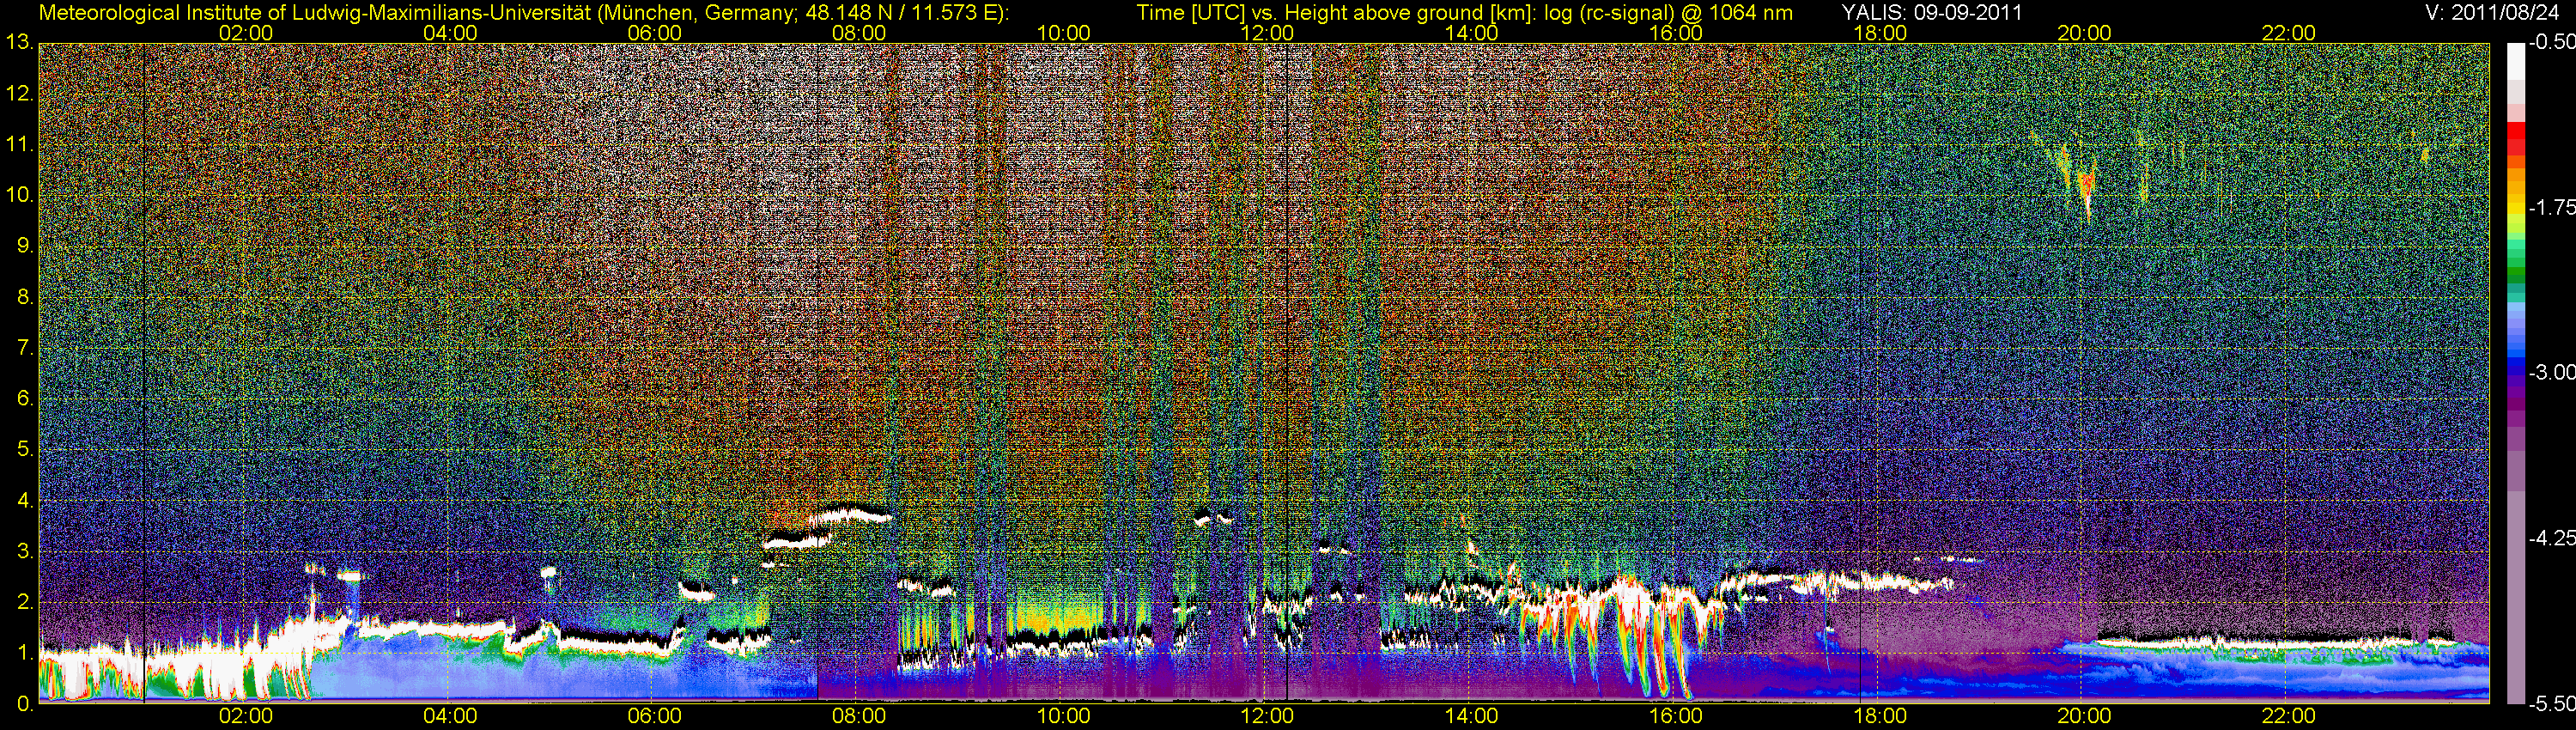Click the 22:00 label on the lower time axis
2576x730 pixels.
(x=2288, y=716)
